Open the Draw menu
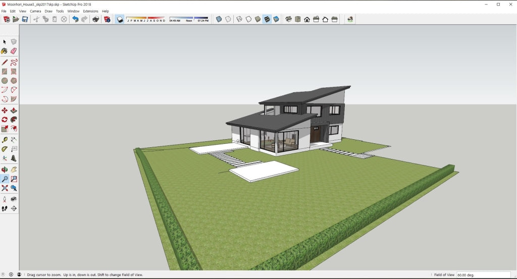The width and height of the screenshot is (517, 279). coord(48,11)
